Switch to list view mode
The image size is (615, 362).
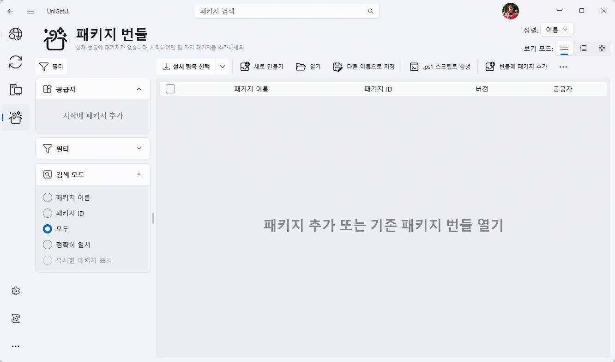tap(564, 48)
